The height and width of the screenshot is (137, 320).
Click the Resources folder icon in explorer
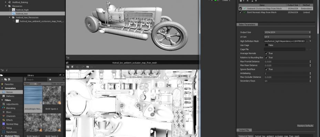[10, 6]
